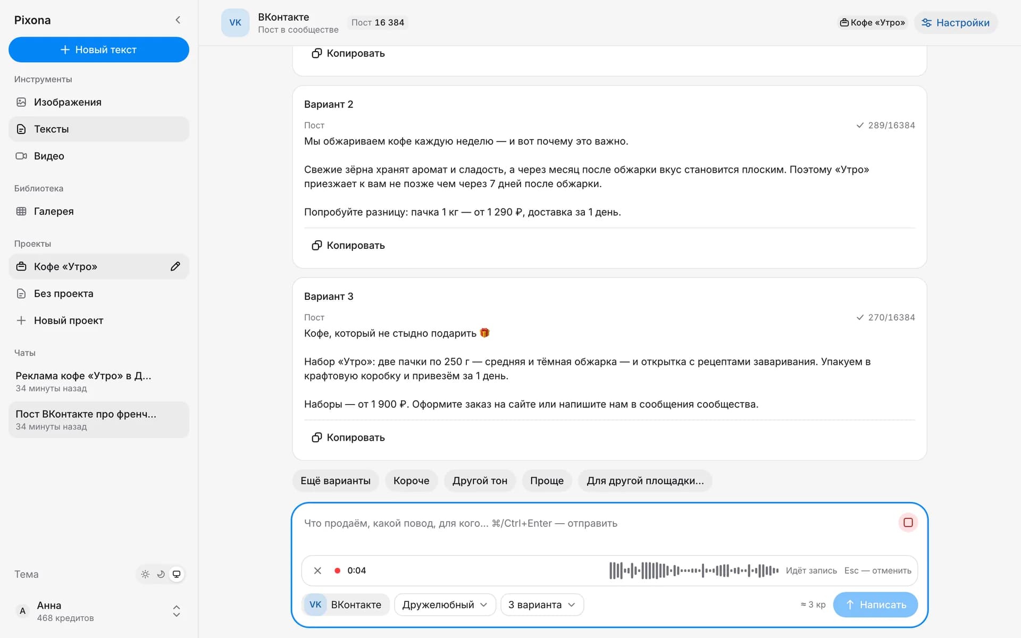Open the Изображения tool
The image size is (1021, 638).
pyautogui.click(x=98, y=102)
